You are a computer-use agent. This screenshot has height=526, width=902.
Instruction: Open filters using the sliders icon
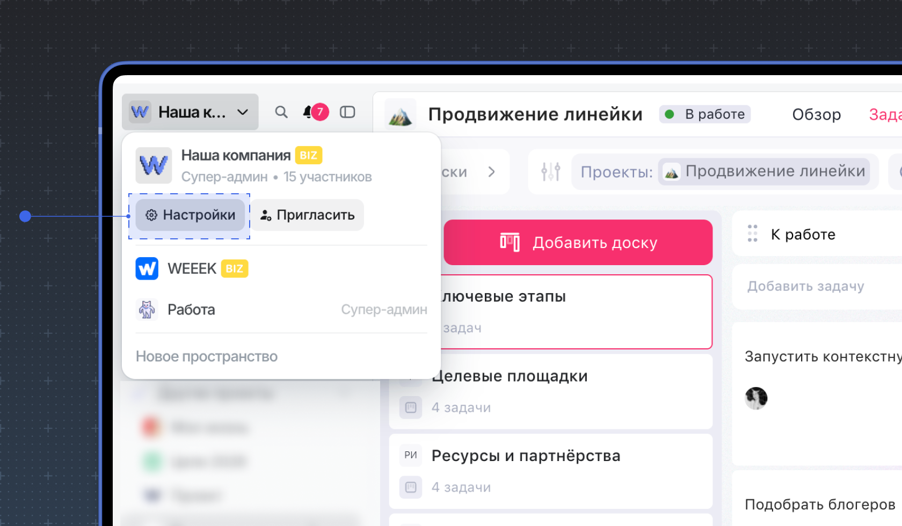pyautogui.click(x=551, y=171)
